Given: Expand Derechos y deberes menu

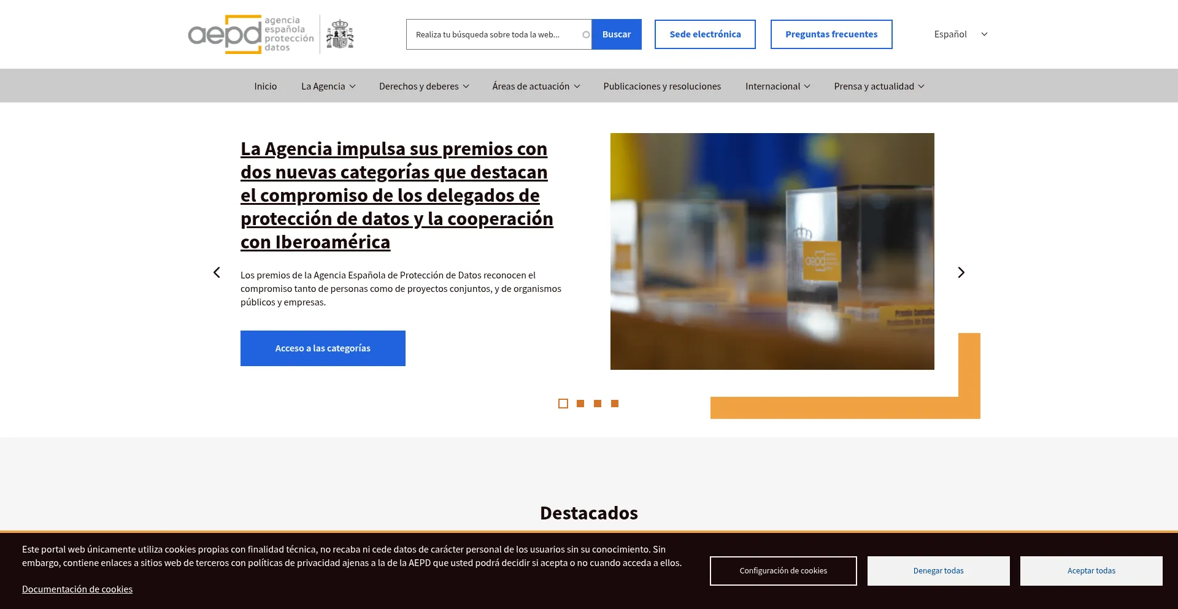Looking at the screenshot, I should pos(424,86).
